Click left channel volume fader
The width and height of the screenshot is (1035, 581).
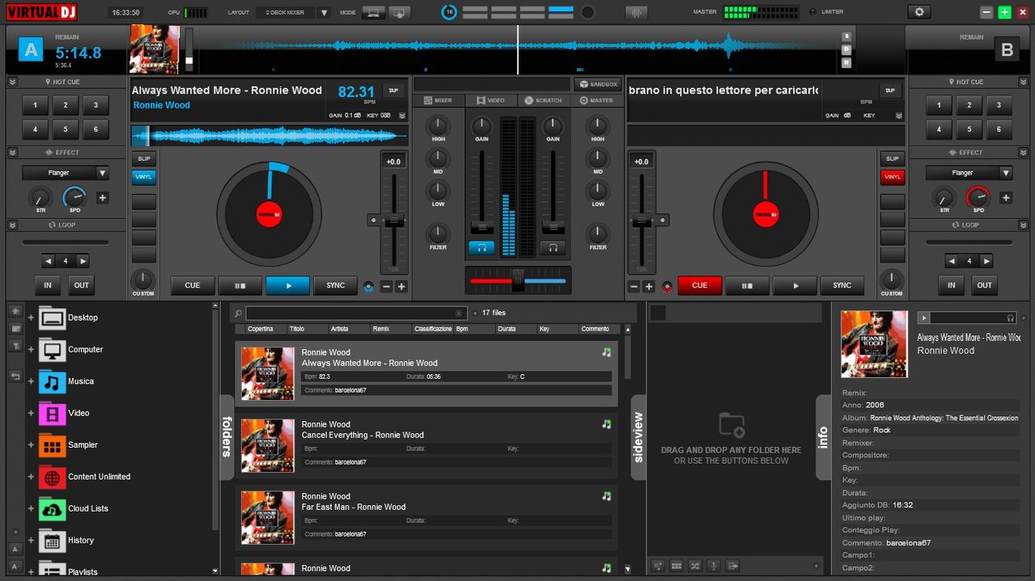pyautogui.click(x=481, y=227)
